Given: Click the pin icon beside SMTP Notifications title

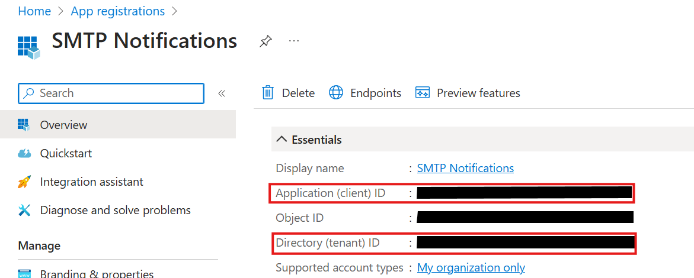Looking at the screenshot, I should [x=266, y=41].
